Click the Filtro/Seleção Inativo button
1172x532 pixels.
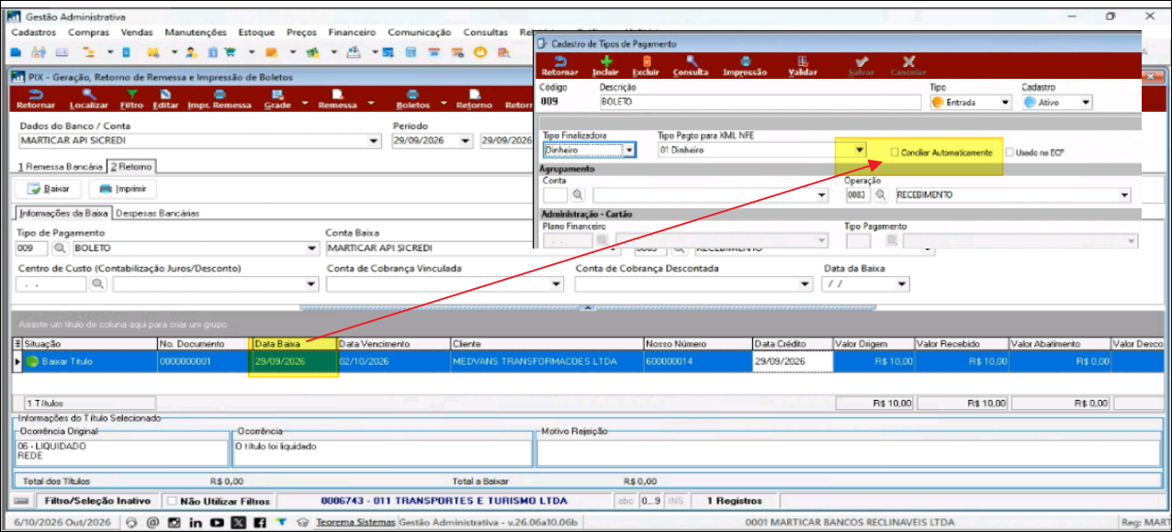click(98, 502)
